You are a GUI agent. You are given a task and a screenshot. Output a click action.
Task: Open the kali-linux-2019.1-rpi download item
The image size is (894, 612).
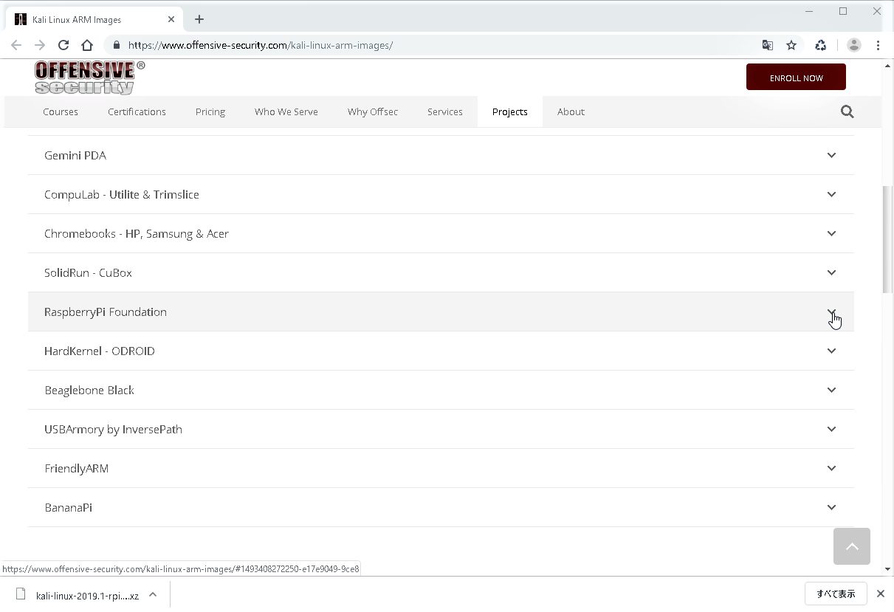[87, 595]
